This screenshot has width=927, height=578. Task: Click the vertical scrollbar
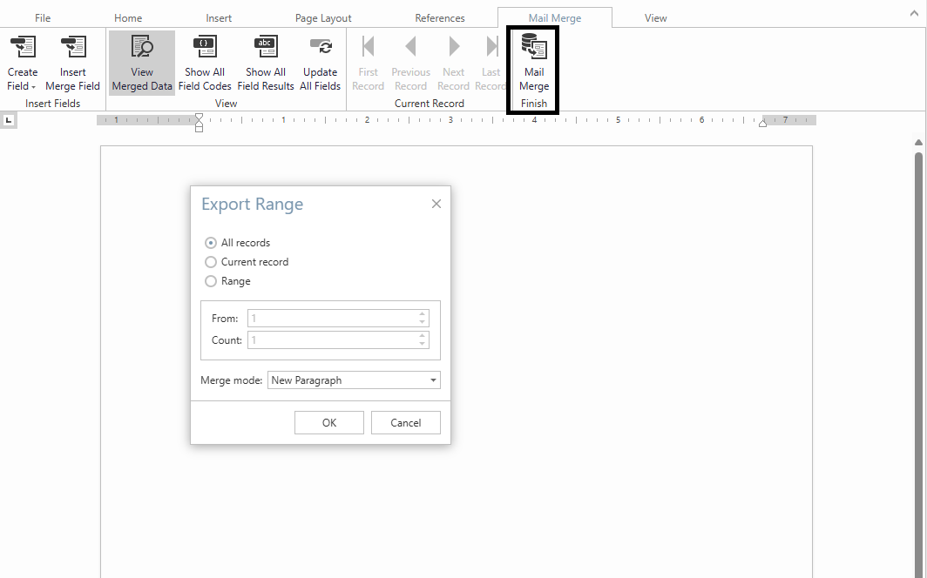click(918, 348)
